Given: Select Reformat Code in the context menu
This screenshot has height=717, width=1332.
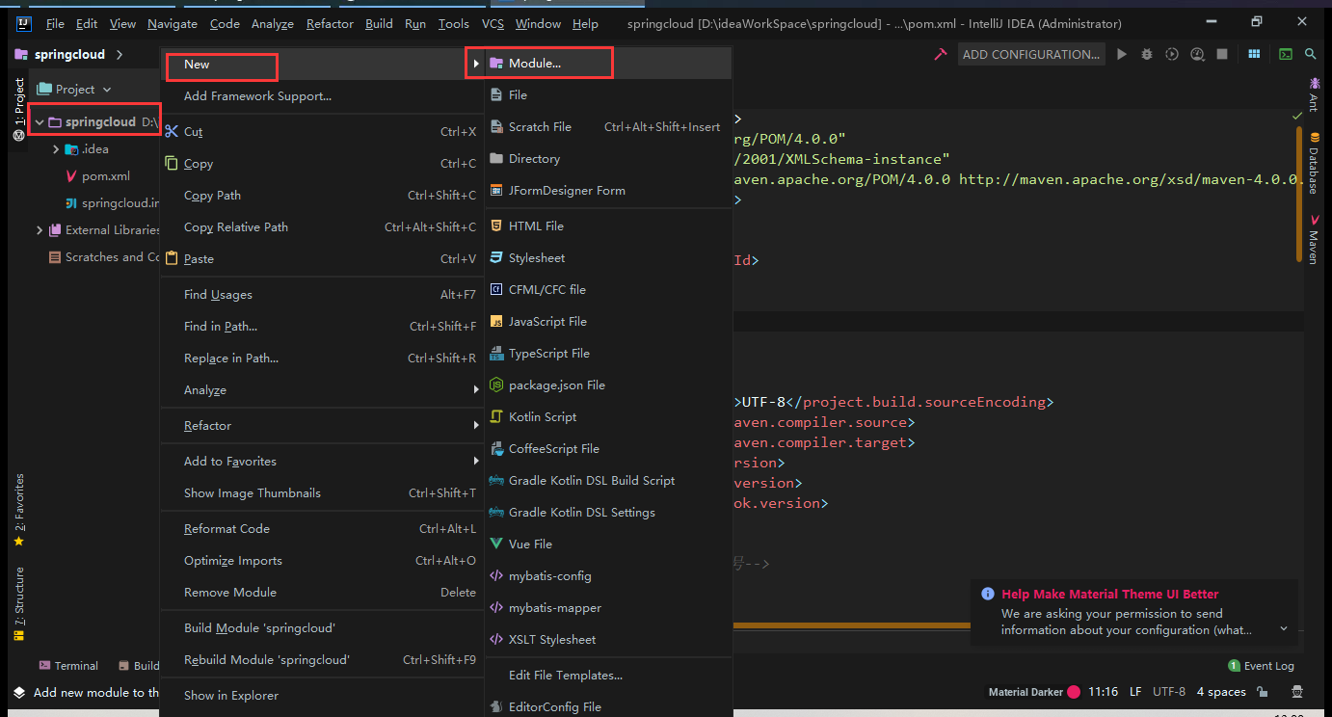Looking at the screenshot, I should (322, 528).
